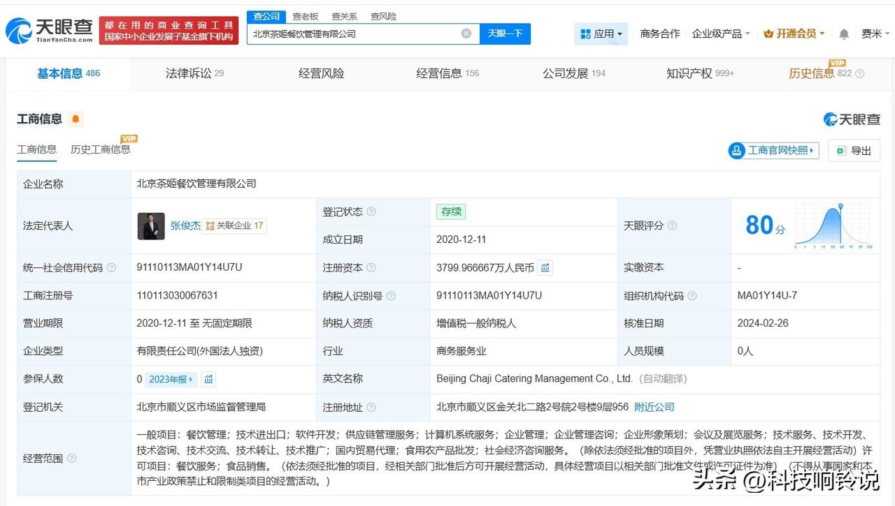Click the 北京市顺义区市场监督管理局 registration authority value
Image resolution: width=895 pixels, height=506 pixels.
201,407
